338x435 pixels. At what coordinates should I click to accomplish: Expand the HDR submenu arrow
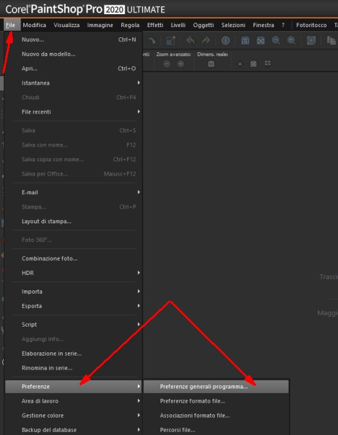[139, 273]
